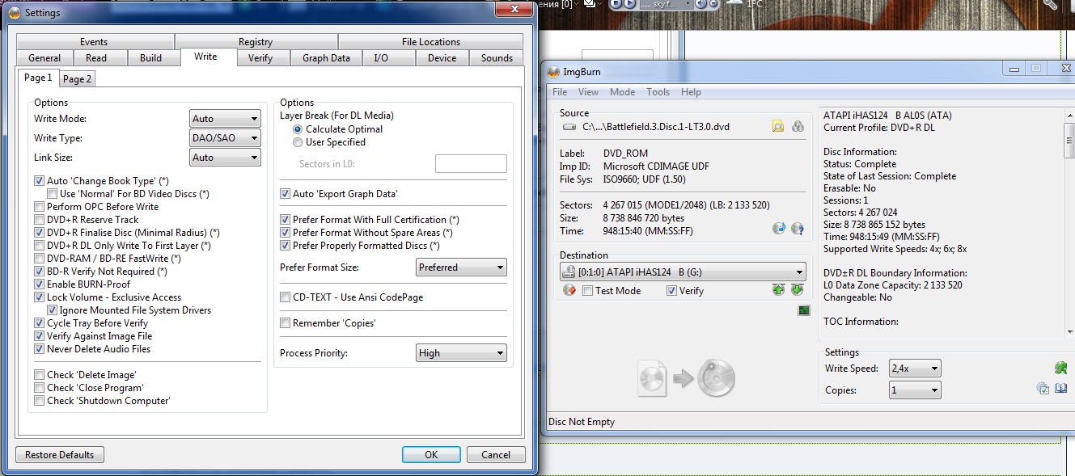Click the mail envelope icon in top bar
Viewport: 1075px width, 476px height.
(x=590, y=4)
